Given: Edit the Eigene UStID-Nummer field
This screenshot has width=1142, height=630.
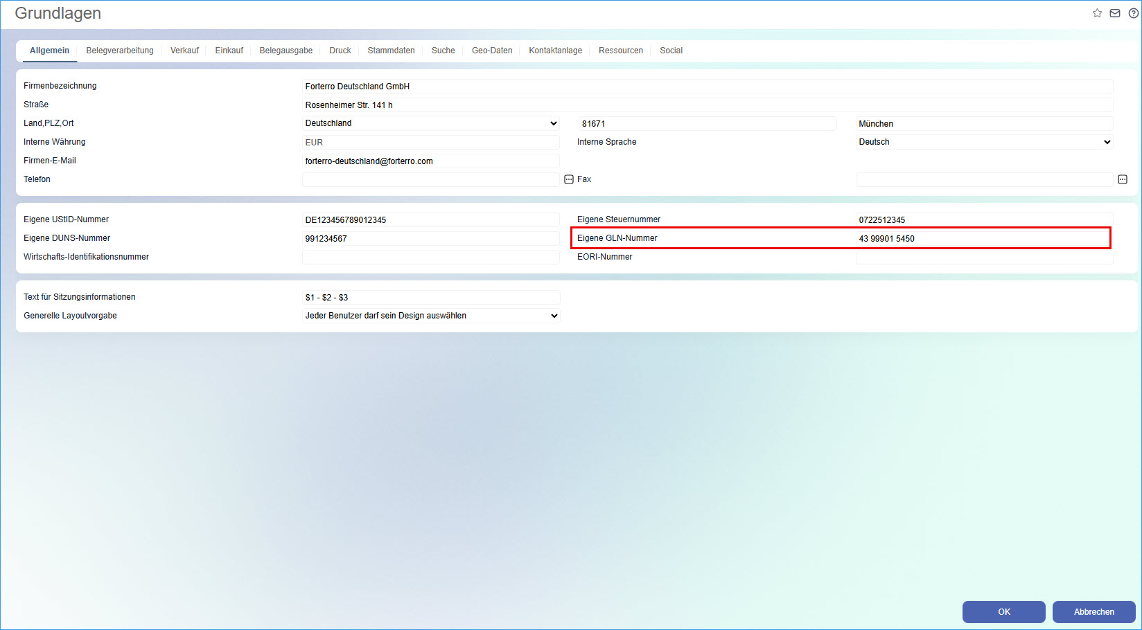Looking at the screenshot, I should coord(431,220).
